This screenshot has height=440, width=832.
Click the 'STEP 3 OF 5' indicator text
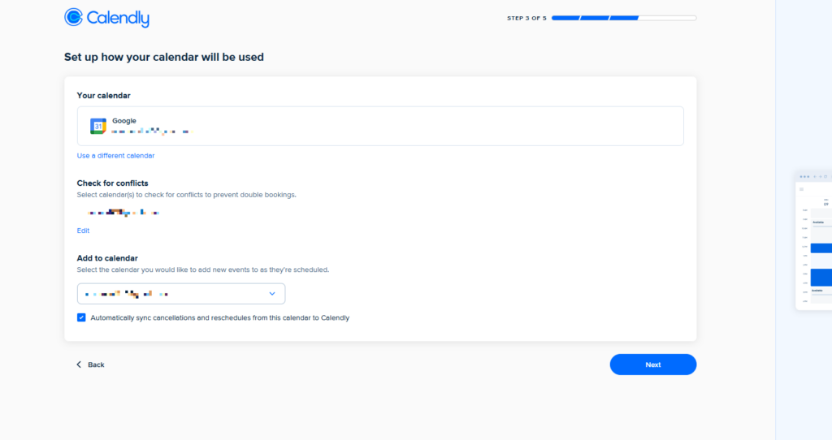click(526, 18)
